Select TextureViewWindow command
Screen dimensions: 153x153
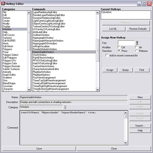64,66
